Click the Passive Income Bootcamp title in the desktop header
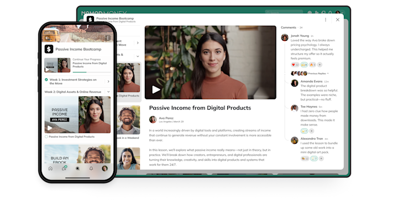 click(115, 19)
